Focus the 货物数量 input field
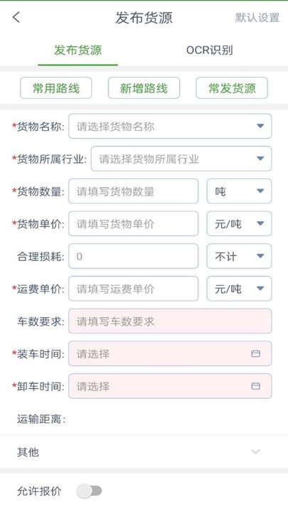This screenshot has height=512, width=288. coord(133,191)
